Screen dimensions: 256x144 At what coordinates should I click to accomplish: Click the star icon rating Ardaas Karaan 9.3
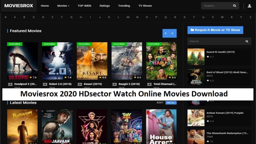tap(208, 121)
